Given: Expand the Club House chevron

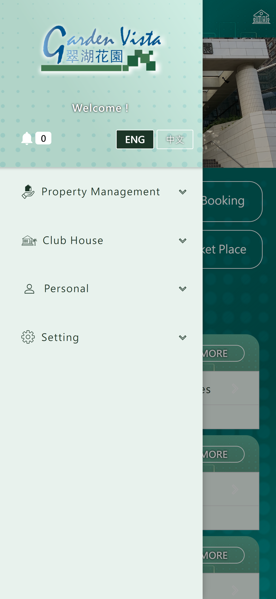Looking at the screenshot, I should [183, 240].
